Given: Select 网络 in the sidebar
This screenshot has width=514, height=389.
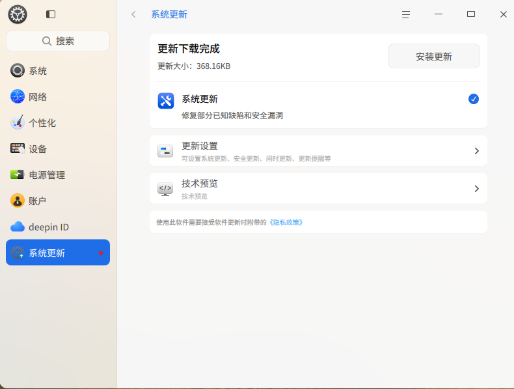Looking at the screenshot, I should pyautogui.click(x=58, y=97).
